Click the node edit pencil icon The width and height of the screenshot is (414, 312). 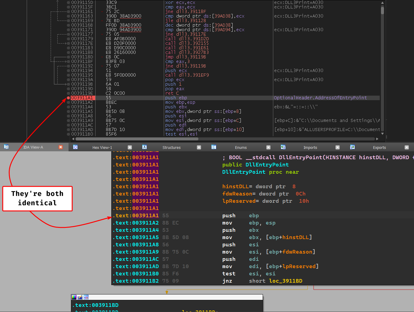[x=80, y=297]
